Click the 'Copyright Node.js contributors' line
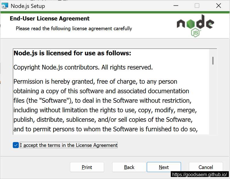Image resolution: width=230 pixels, height=179 pixels. click(83, 67)
